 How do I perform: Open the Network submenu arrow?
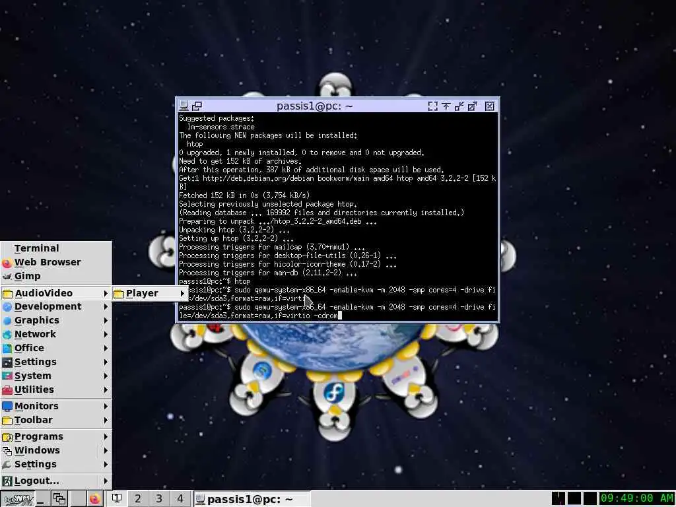coord(106,334)
